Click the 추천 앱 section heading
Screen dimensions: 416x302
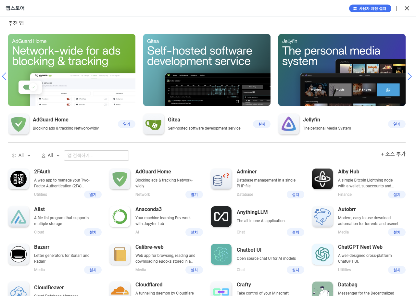[x=16, y=23]
